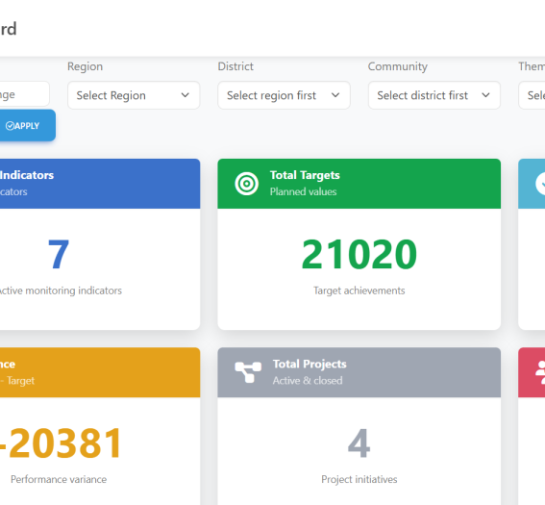Open the partially visible Theme dropdown
The image size is (545, 505).
tap(532, 95)
